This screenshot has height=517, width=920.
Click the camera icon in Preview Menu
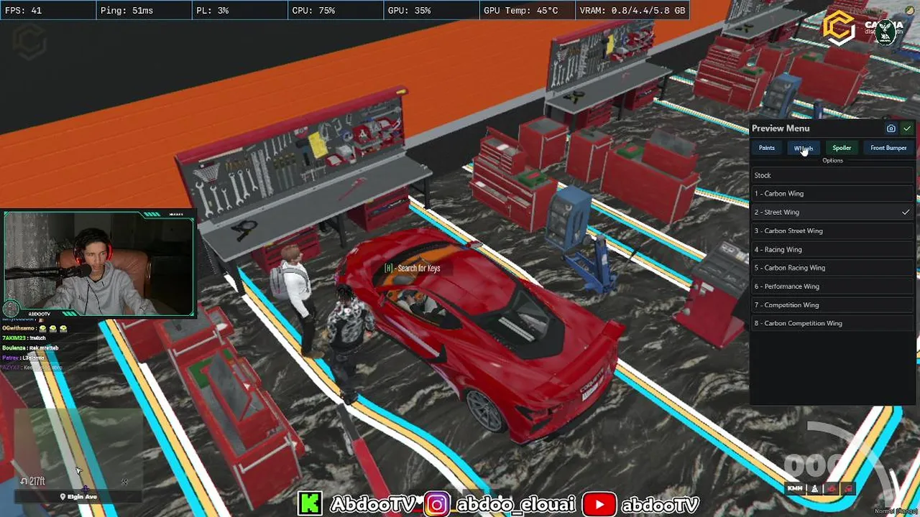point(891,129)
